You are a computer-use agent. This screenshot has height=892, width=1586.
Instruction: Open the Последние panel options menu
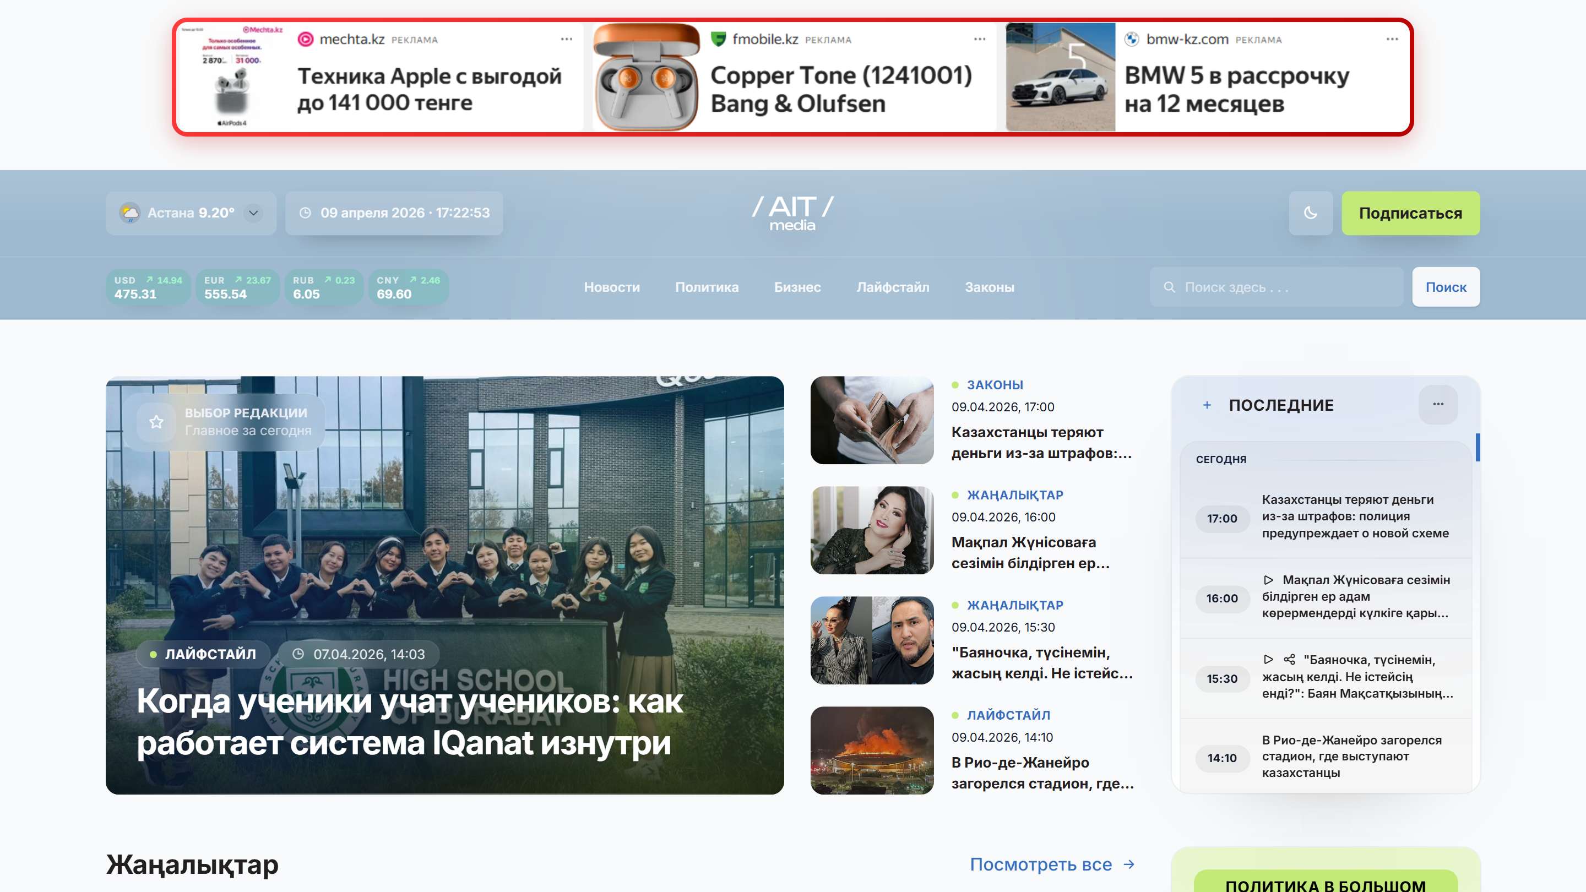click(x=1438, y=405)
